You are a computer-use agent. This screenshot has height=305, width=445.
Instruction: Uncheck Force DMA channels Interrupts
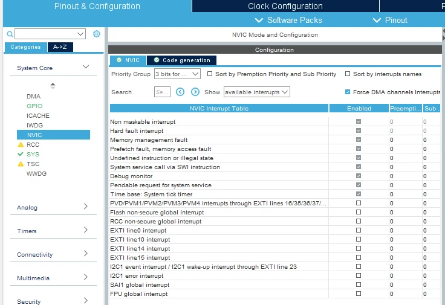click(x=348, y=92)
